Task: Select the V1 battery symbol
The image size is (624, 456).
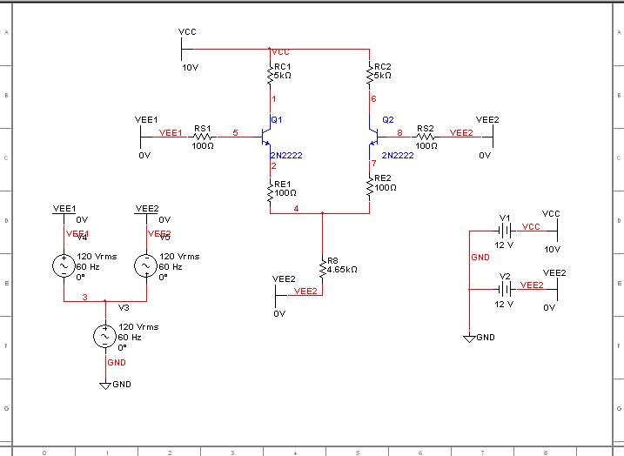Action: tap(505, 231)
